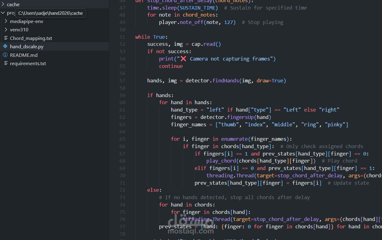Click '# Only check assigned chords' comment
Viewport: 382px width, 240px height.
tap(322, 147)
